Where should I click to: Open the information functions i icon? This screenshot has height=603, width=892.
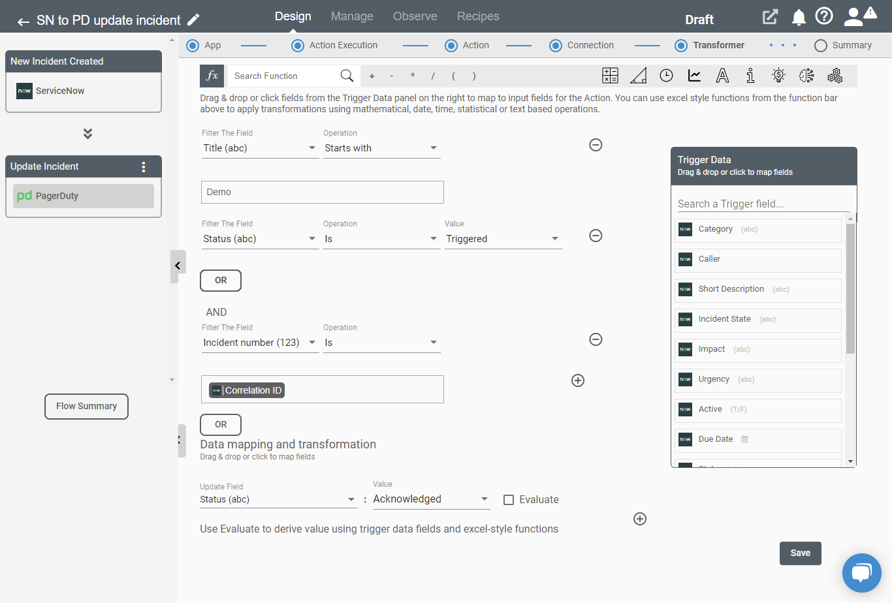coord(750,76)
